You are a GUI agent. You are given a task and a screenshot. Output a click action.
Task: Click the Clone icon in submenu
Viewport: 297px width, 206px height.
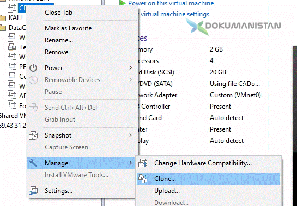tap(143, 179)
